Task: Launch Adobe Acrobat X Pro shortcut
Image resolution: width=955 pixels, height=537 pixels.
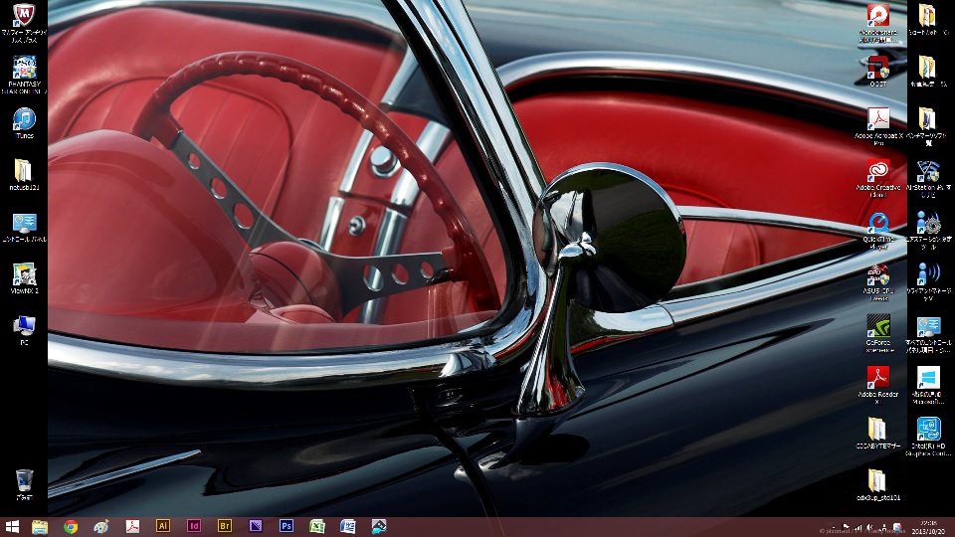Action: [x=877, y=118]
